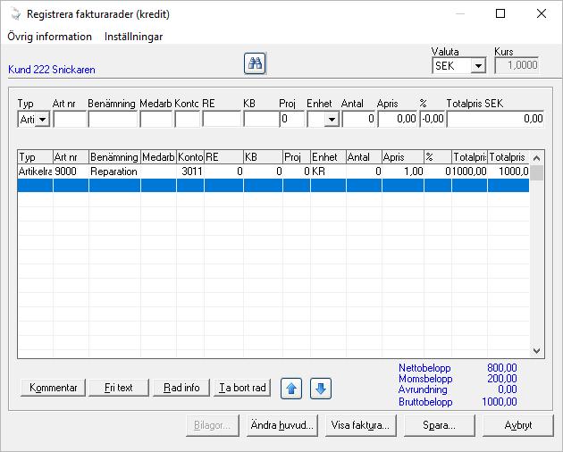Click the Ändra huvud... button
The image size is (563, 452).
point(282,425)
